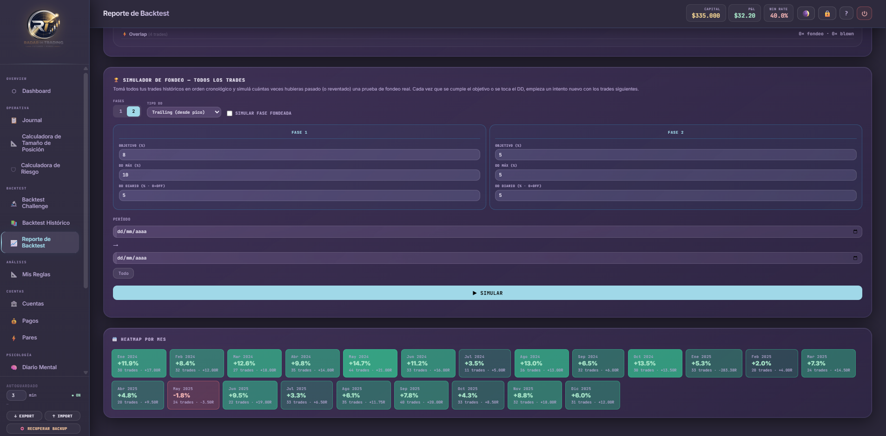
Task: Select the red May 2025 -1.8% cell
Action: (x=193, y=395)
